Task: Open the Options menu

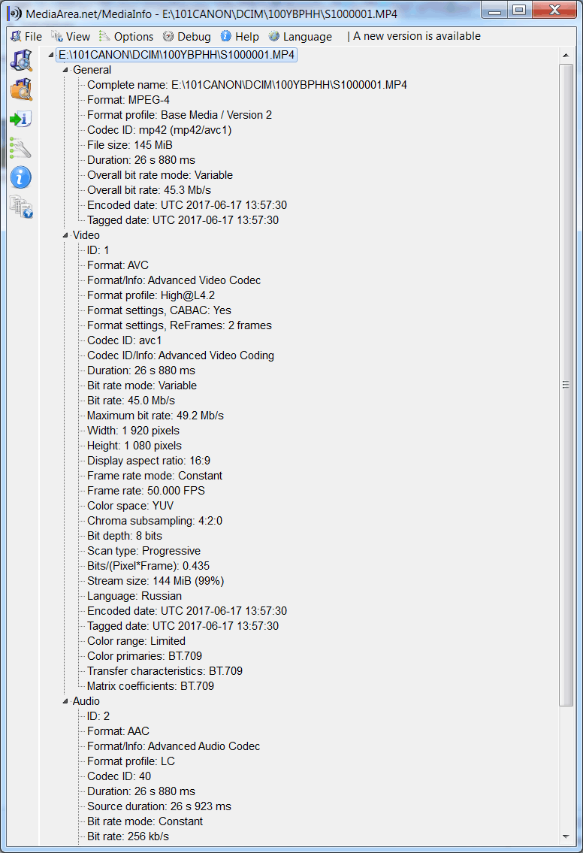Action: pyautogui.click(x=126, y=36)
